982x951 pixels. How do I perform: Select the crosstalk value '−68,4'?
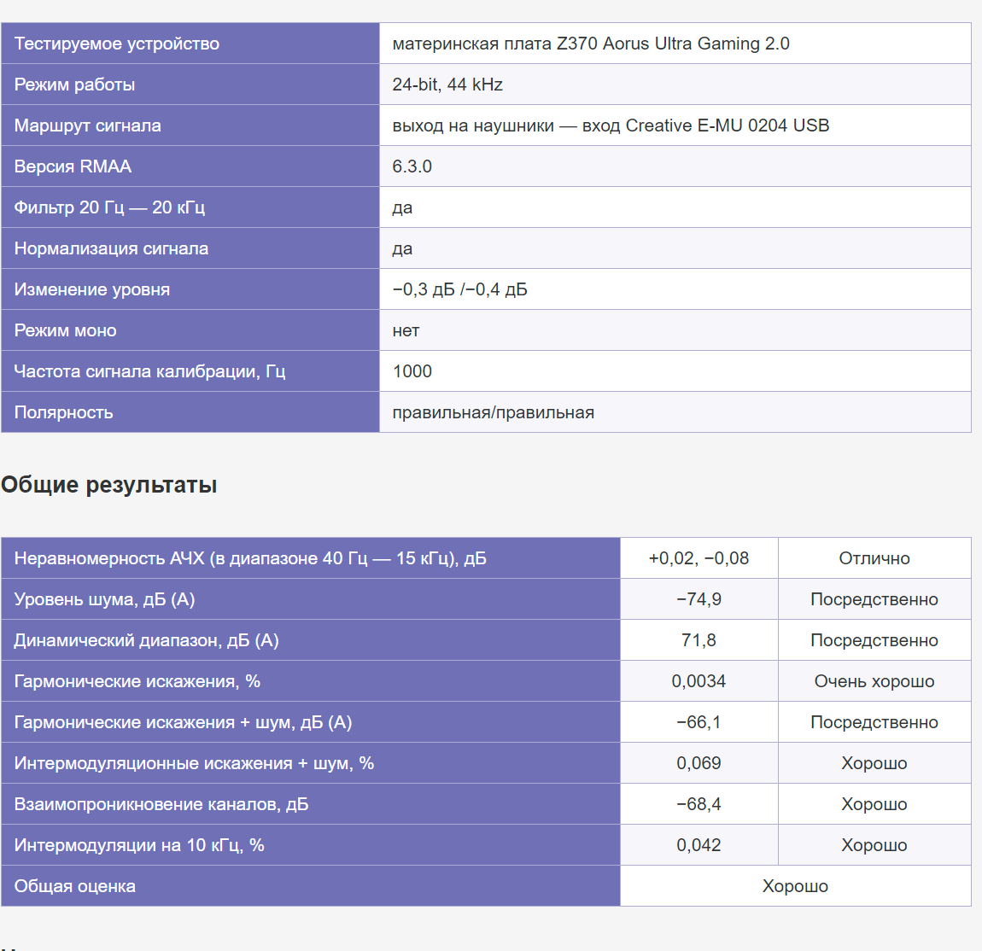point(699,804)
